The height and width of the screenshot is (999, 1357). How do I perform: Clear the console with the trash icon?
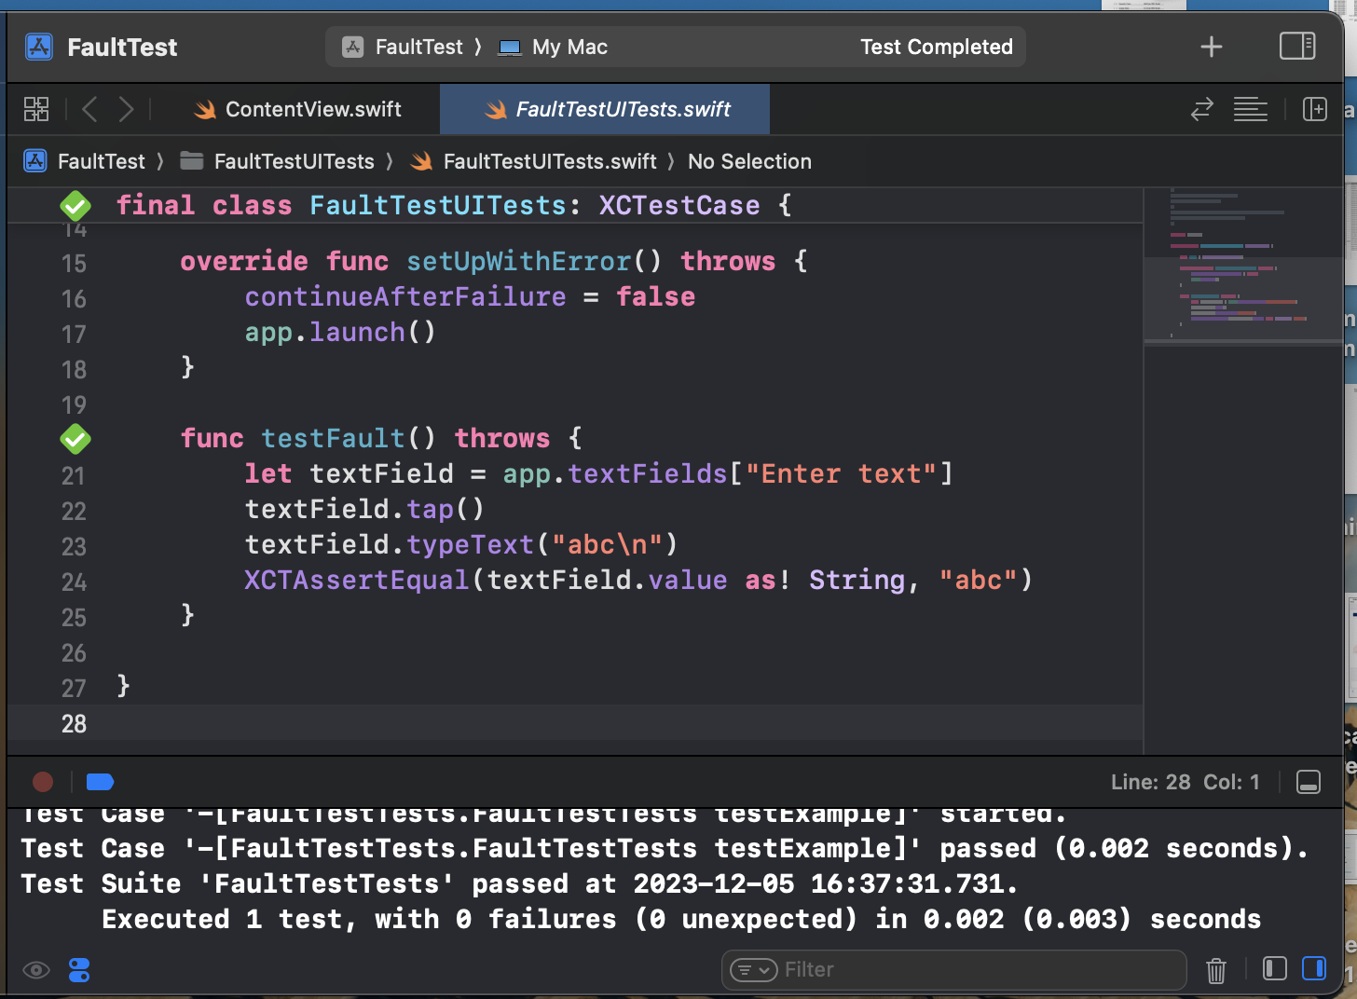[x=1216, y=970]
